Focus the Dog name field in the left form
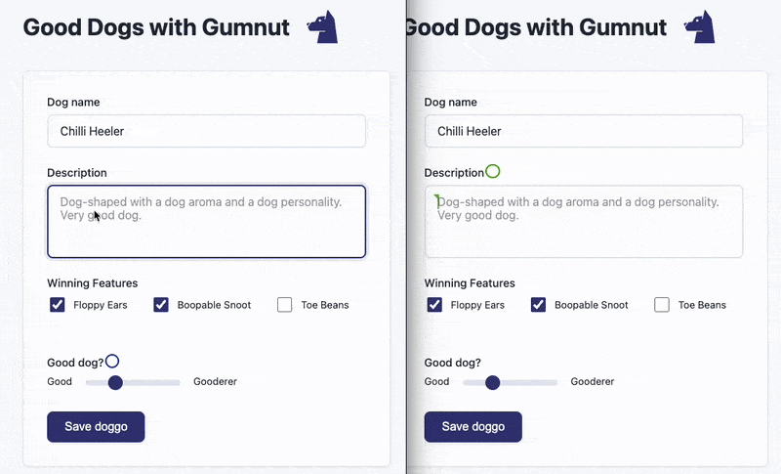 click(x=207, y=131)
